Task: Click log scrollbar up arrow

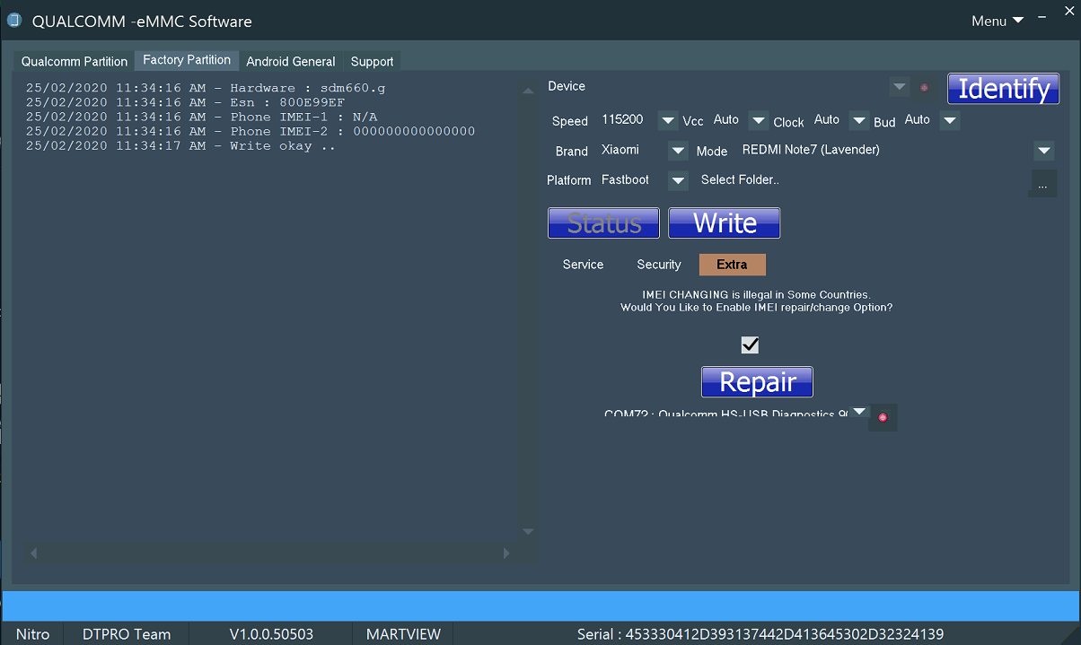Action: (528, 90)
